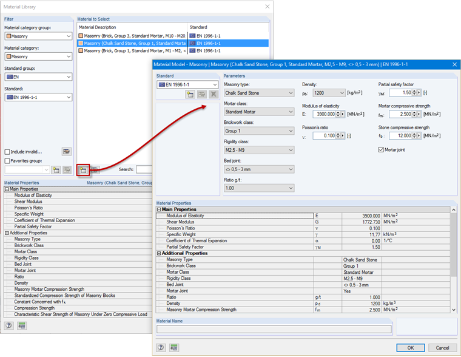Open the Standard group EN dropdown
461x357 pixels.
[x=38, y=77]
